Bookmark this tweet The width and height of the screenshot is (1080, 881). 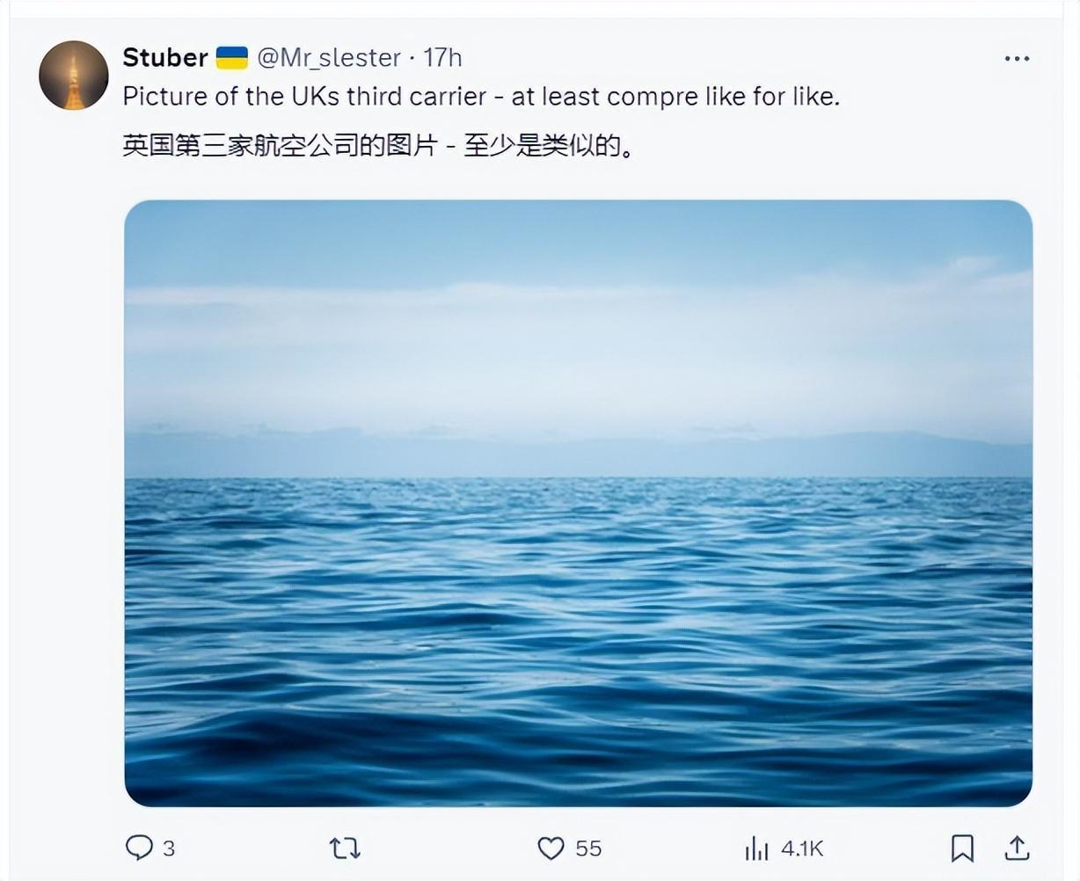pos(962,848)
